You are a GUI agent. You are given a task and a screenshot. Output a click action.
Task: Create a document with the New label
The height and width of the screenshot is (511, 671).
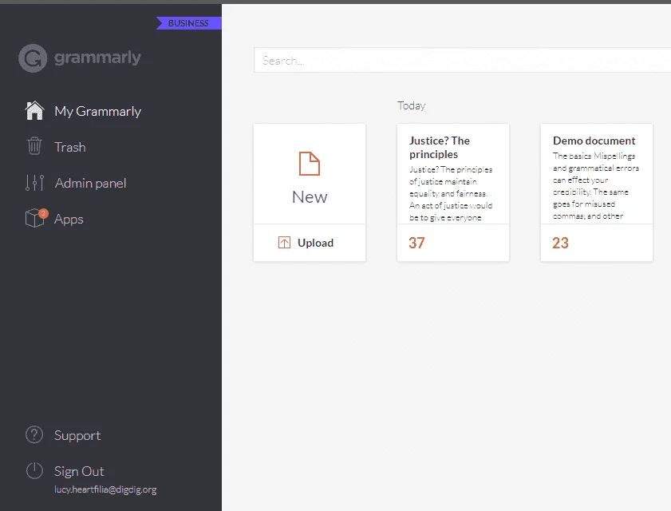[310, 197]
